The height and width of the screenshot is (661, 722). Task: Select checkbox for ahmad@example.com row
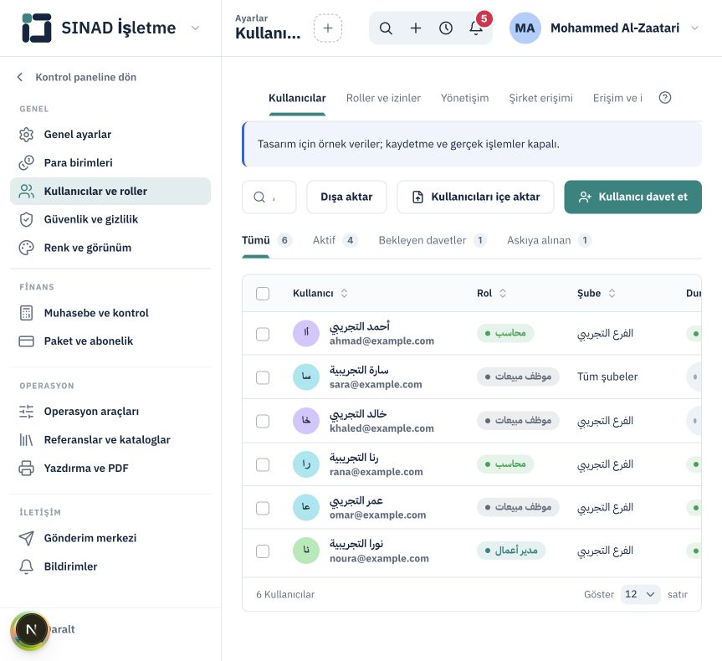click(263, 334)
